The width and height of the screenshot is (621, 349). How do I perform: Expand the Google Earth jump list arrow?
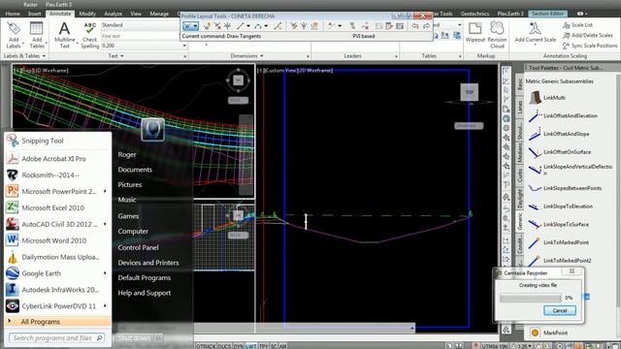[x=105, y=273]
